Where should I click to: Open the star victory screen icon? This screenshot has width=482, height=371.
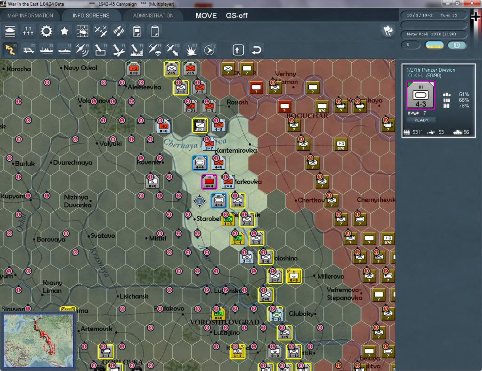pos(64,31)
